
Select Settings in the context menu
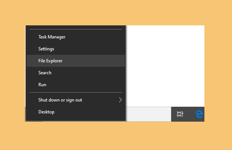76,49
